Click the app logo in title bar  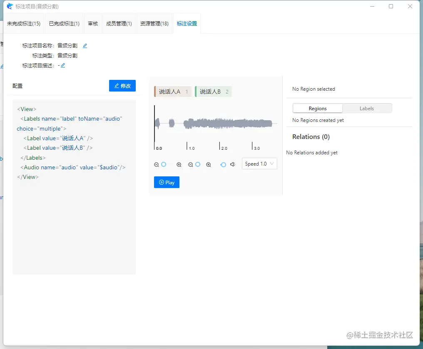click(x=10, y=6)
